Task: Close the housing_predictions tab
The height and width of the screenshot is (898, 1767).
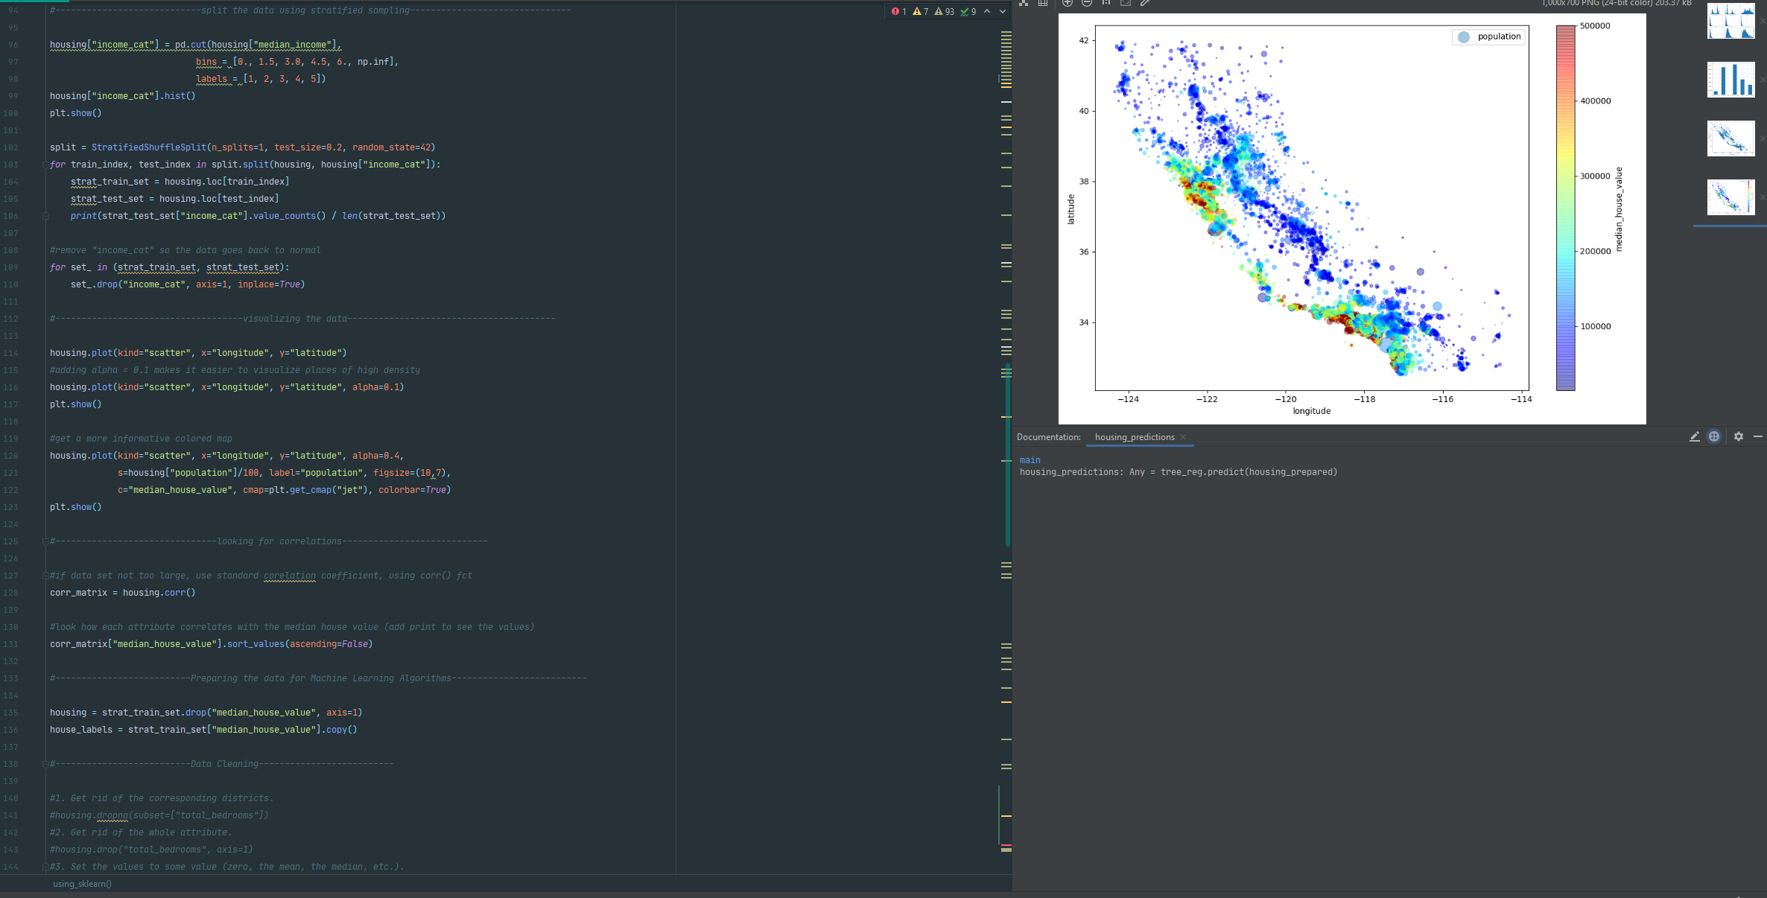Action: (x=1183, y=437)
